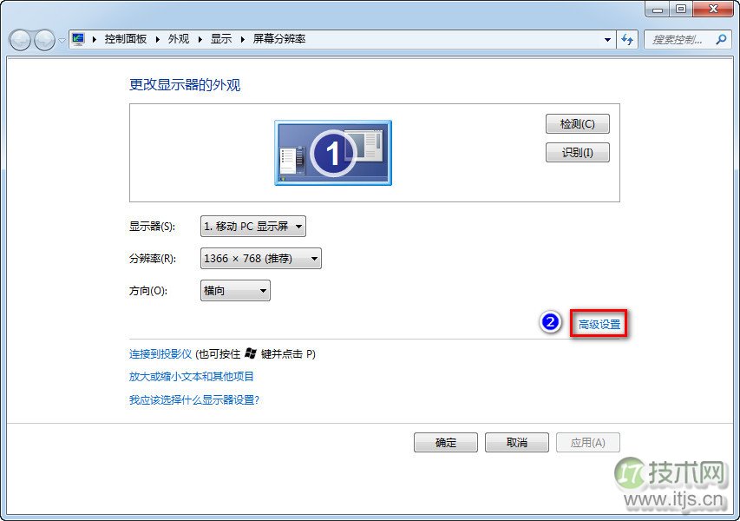This screenshot has height=521, width=740.
Task: Expand arrow after 显示 breadcrumb
Action: [x=243, y=40]
